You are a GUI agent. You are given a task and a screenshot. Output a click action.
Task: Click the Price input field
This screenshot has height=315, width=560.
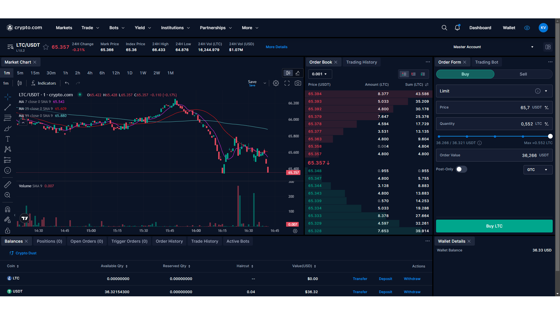(494, 107)
